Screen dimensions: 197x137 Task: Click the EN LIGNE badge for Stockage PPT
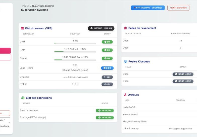(x=105, y=117)
